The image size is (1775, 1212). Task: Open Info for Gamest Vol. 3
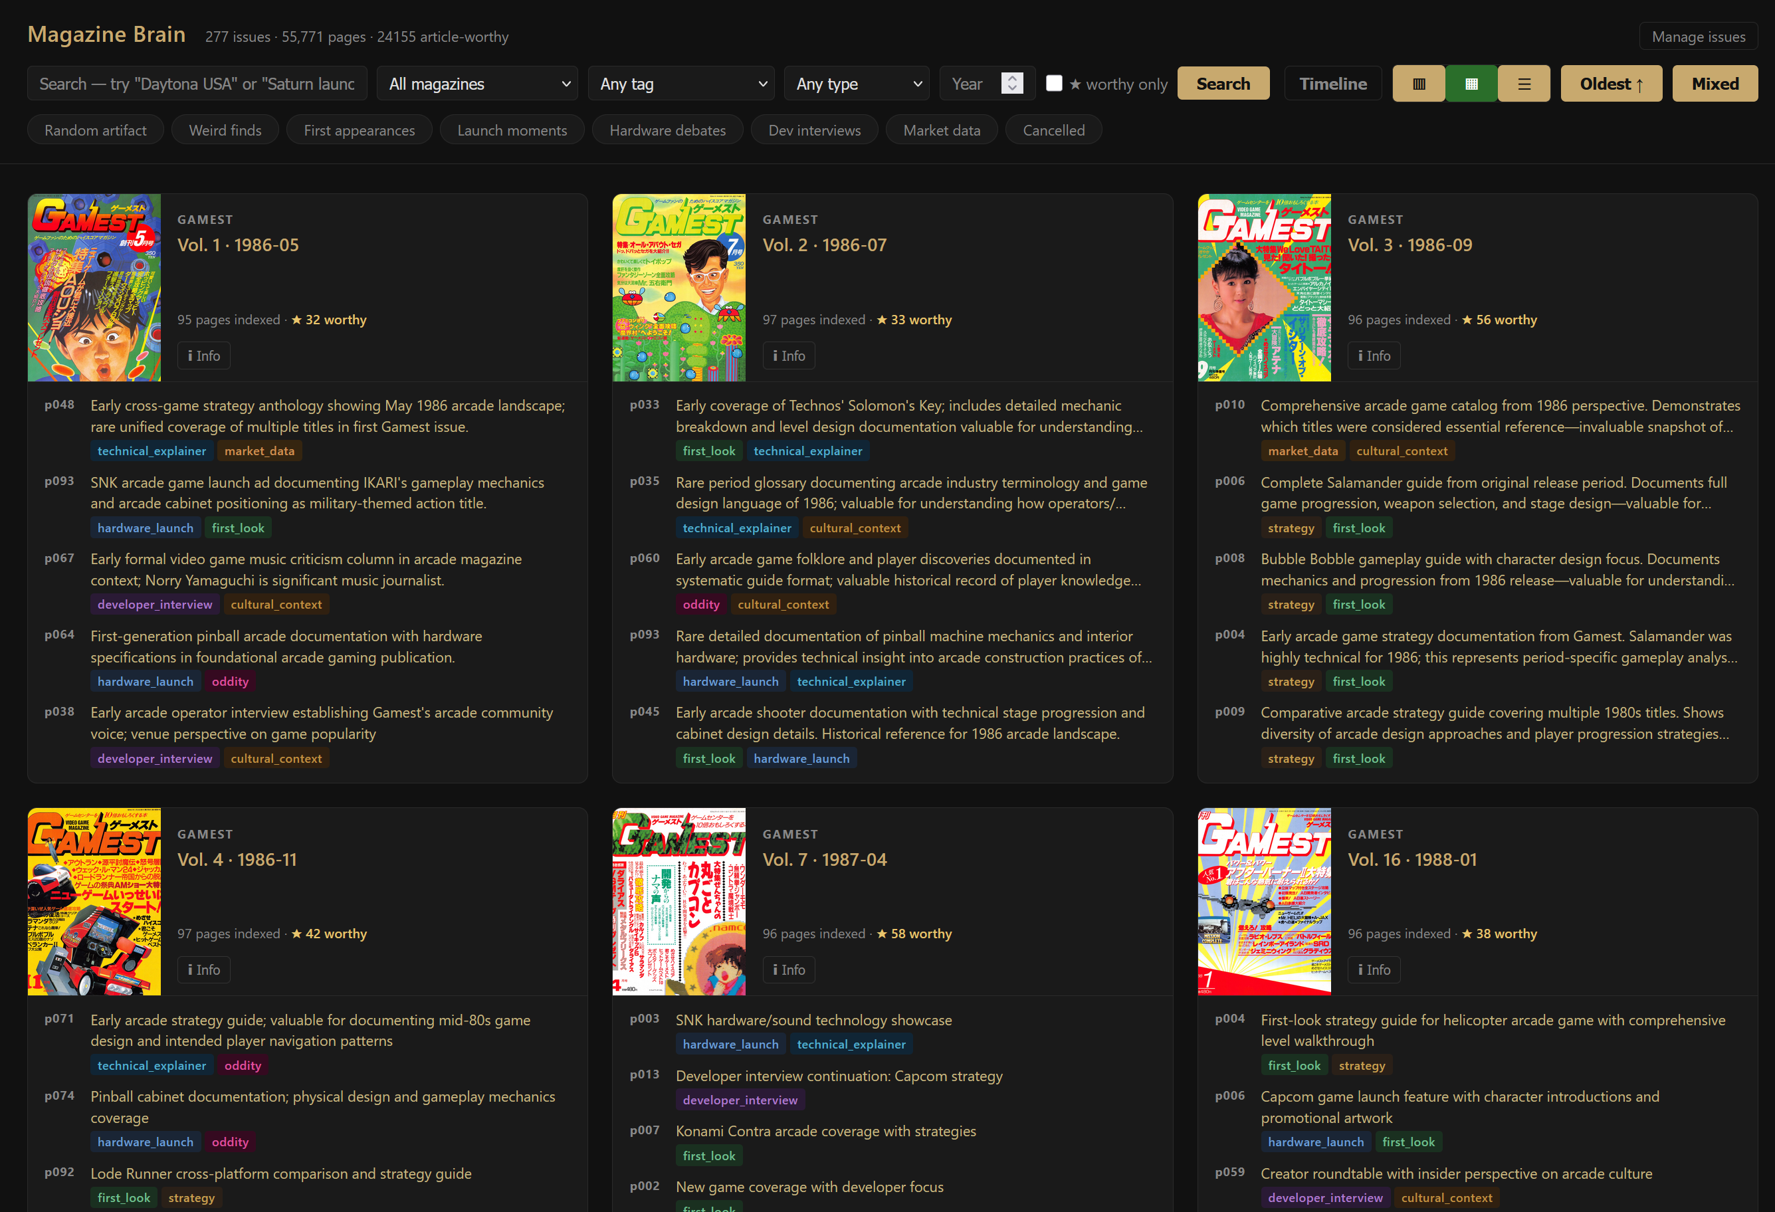click(x=1374, y=356)
